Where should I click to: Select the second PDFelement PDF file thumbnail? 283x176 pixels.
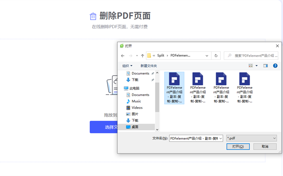point(198,88)
